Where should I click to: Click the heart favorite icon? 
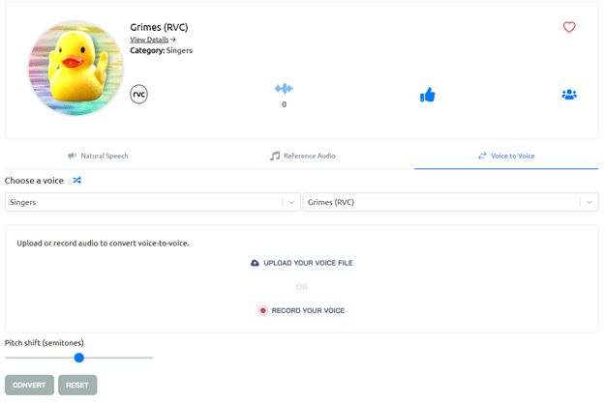coord(569,27)
